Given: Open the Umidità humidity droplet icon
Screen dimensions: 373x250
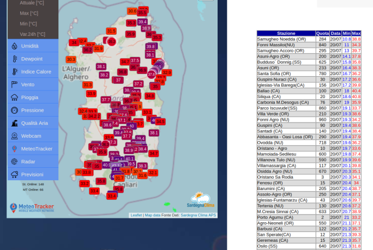Looking at the screenshot, I should coord(15,46).
